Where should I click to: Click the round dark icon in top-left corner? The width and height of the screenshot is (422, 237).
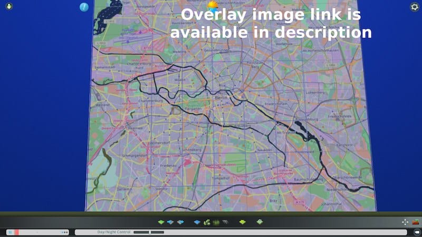9,7
